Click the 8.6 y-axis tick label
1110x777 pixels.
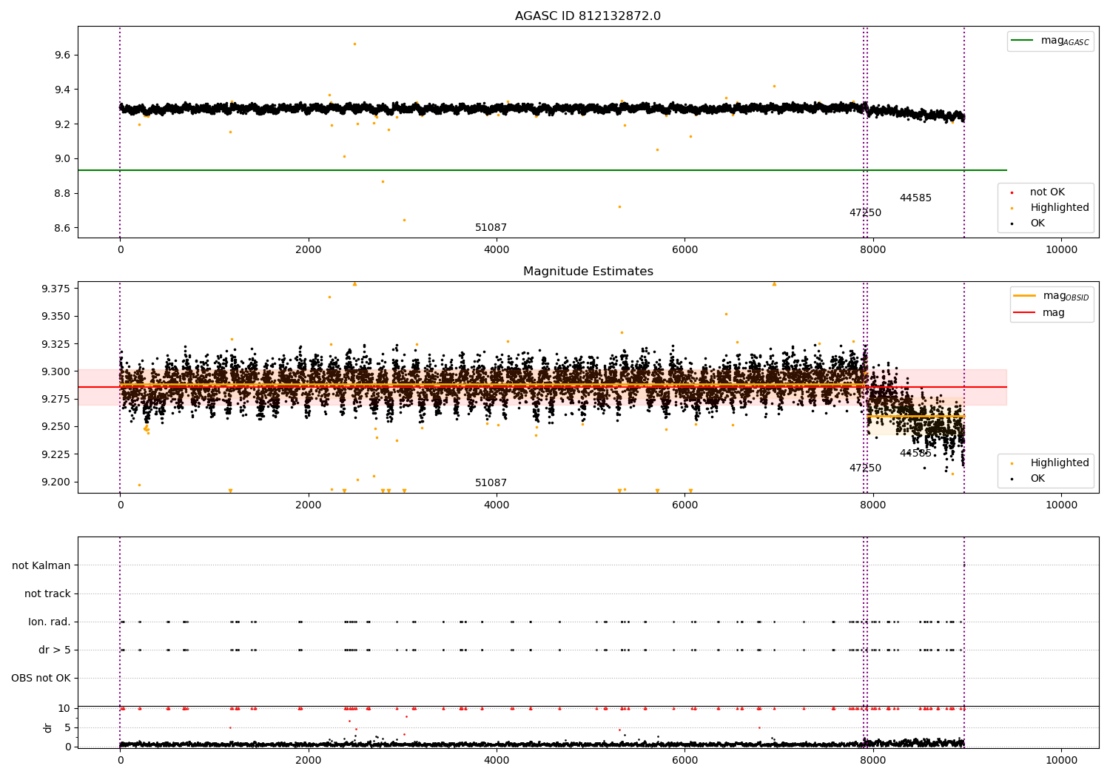click(x=62, y=228)
